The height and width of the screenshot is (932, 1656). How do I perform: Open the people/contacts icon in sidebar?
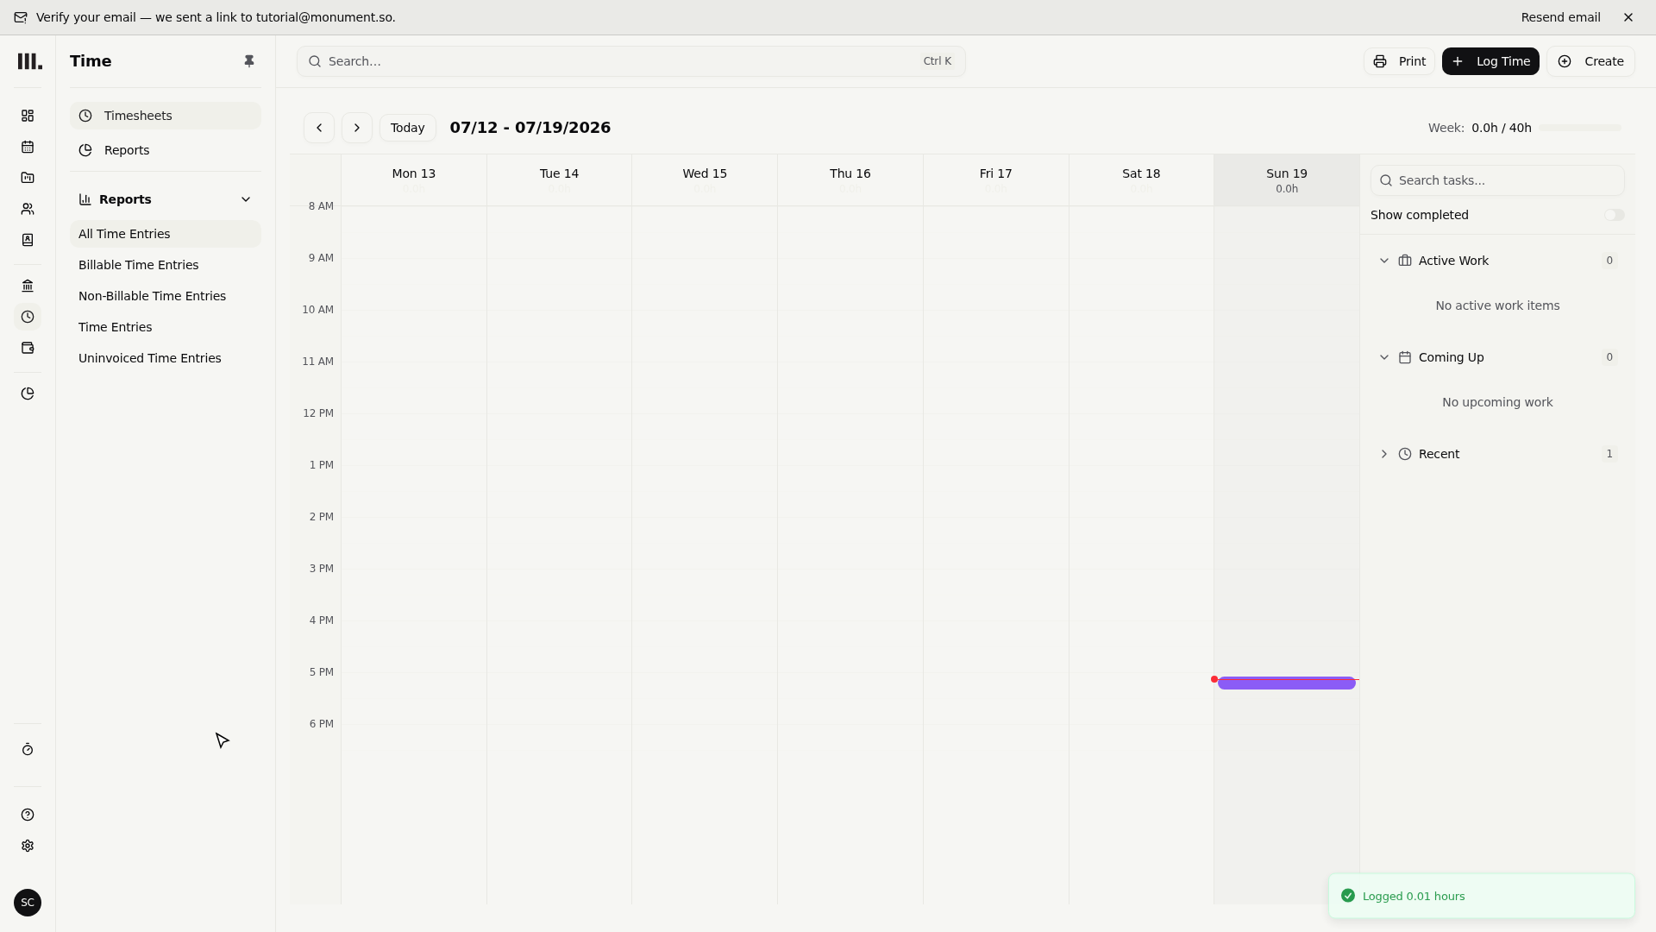click(28, 209)
